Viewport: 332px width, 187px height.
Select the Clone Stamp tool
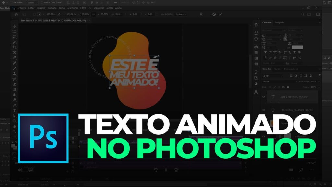[x=14, y=74]
